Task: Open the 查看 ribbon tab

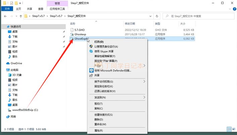Action: pyautogui.click(x=40, y=9)
